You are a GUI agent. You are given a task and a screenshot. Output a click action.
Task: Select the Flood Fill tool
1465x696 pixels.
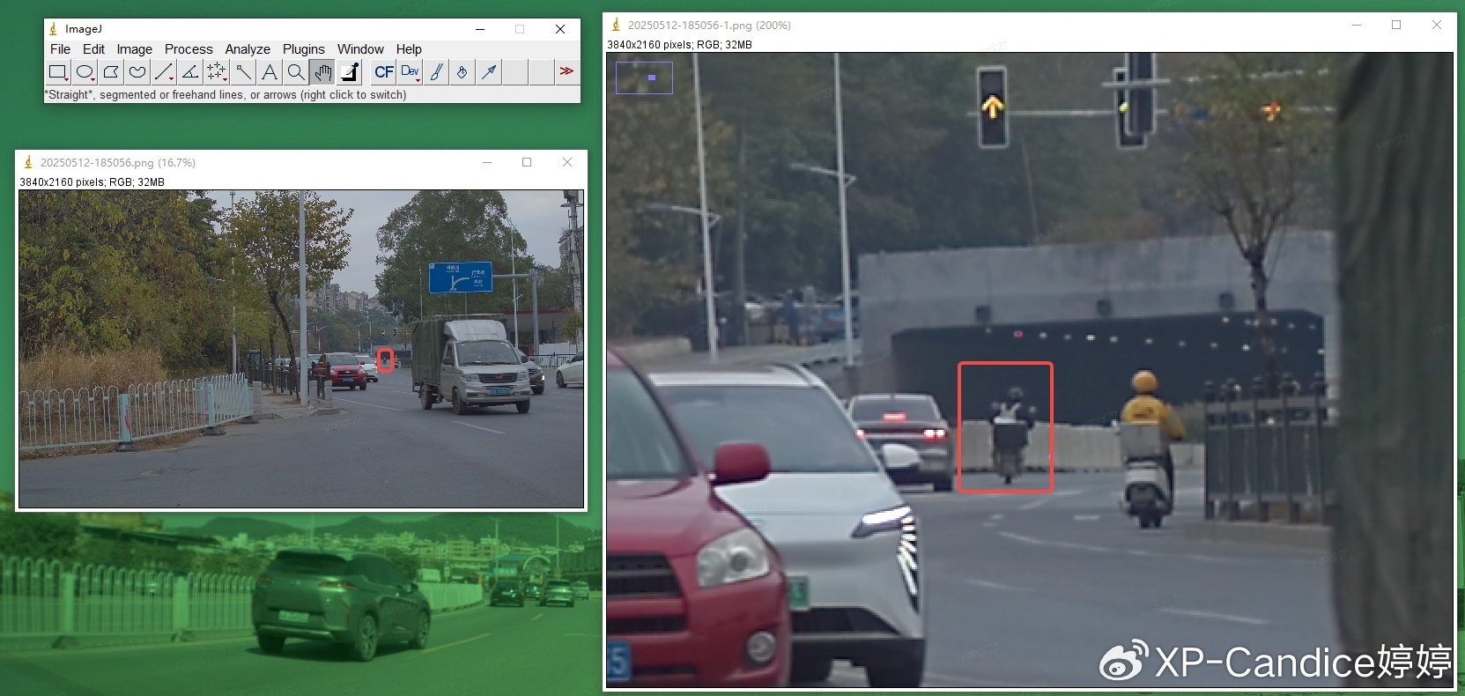[x=463, y=72]
